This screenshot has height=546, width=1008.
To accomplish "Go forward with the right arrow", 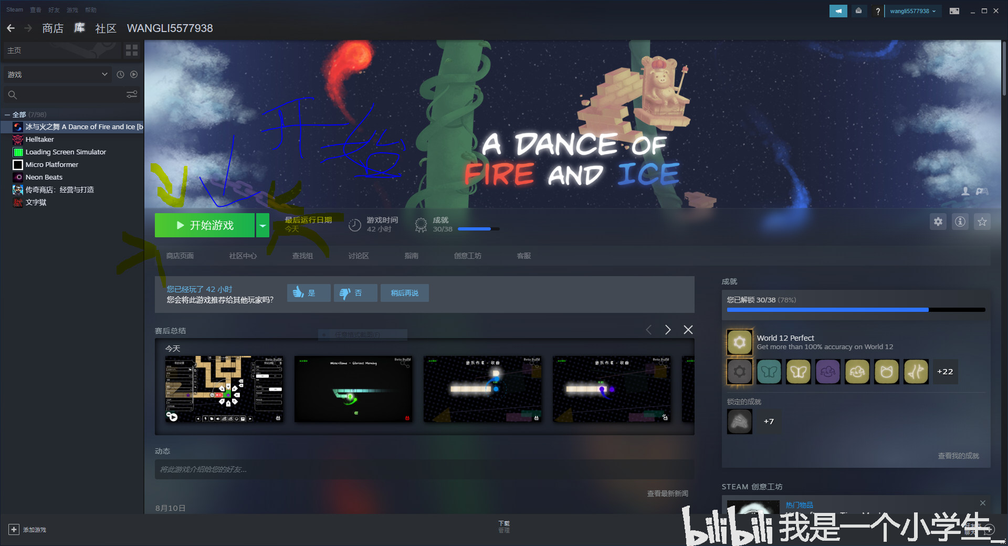I will tap(28, 28).
